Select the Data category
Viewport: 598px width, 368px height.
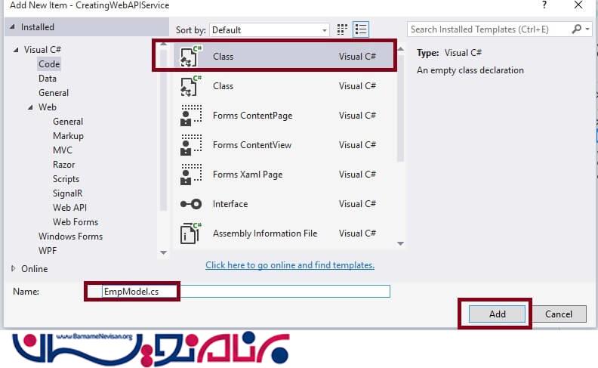coord(48,79)
